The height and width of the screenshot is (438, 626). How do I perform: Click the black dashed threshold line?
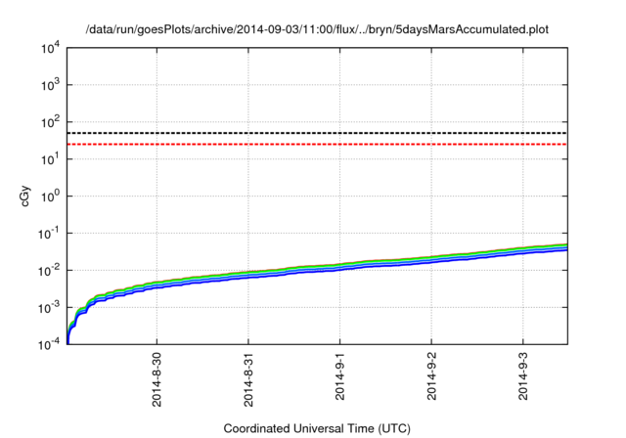[317, 133]
